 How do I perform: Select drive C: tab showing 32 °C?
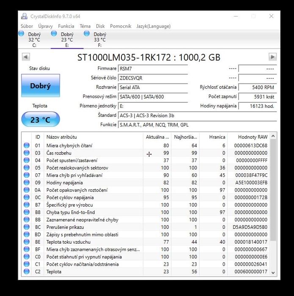[34, 40]
